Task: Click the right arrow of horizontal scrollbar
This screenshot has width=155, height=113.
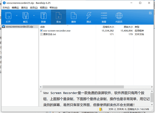Action: [x=152, y=87]
